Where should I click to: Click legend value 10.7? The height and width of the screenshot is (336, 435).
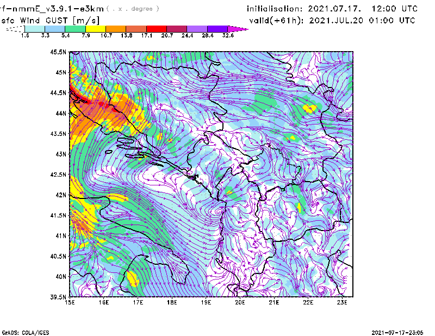click(106, 35)
